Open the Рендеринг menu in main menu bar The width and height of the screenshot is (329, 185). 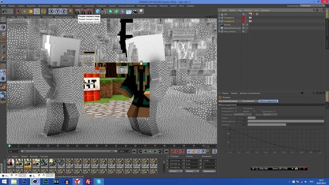click(101, 6)
